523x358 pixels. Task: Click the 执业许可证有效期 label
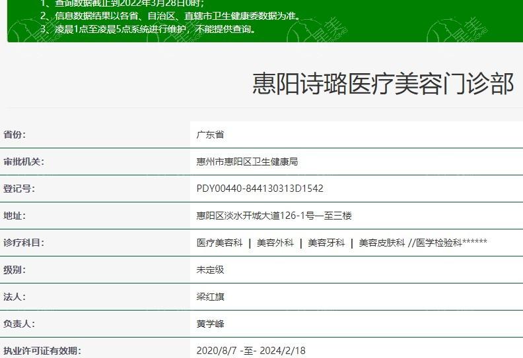click(42, 350)
